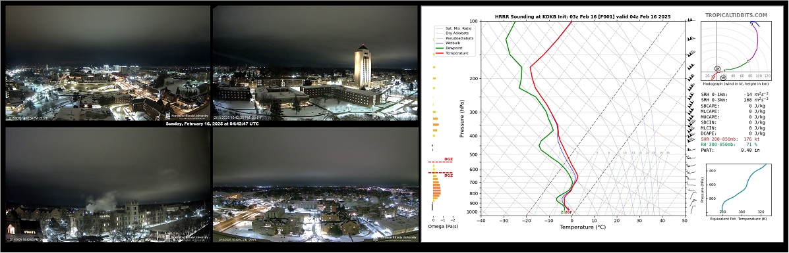Select the upper red DGZ label
The height and width of the screenshot is (253, 789).
448,159
